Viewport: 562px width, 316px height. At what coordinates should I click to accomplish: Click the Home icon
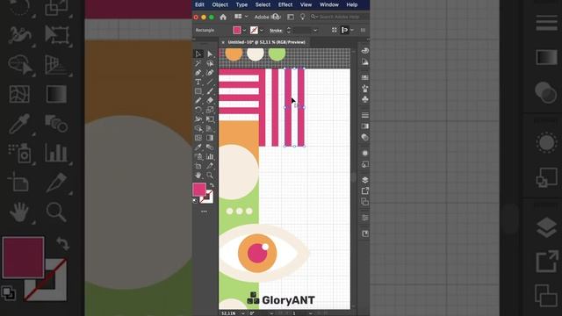click(x=223, y=17)
